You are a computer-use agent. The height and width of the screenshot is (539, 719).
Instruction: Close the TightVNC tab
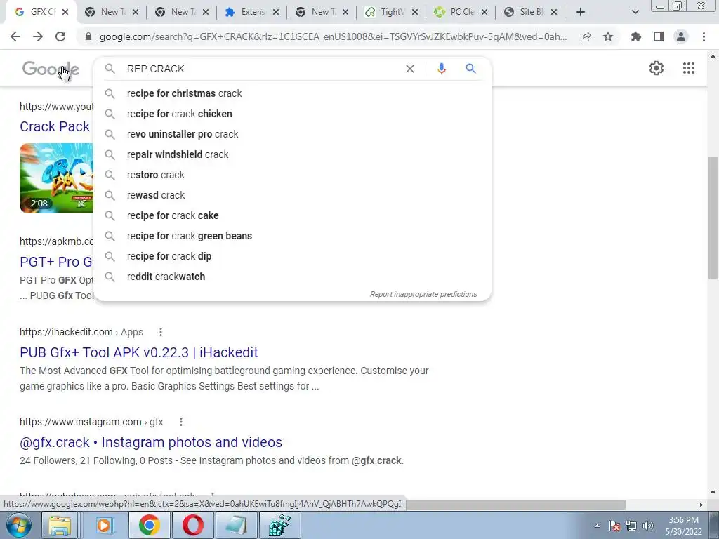coord(415,13)
